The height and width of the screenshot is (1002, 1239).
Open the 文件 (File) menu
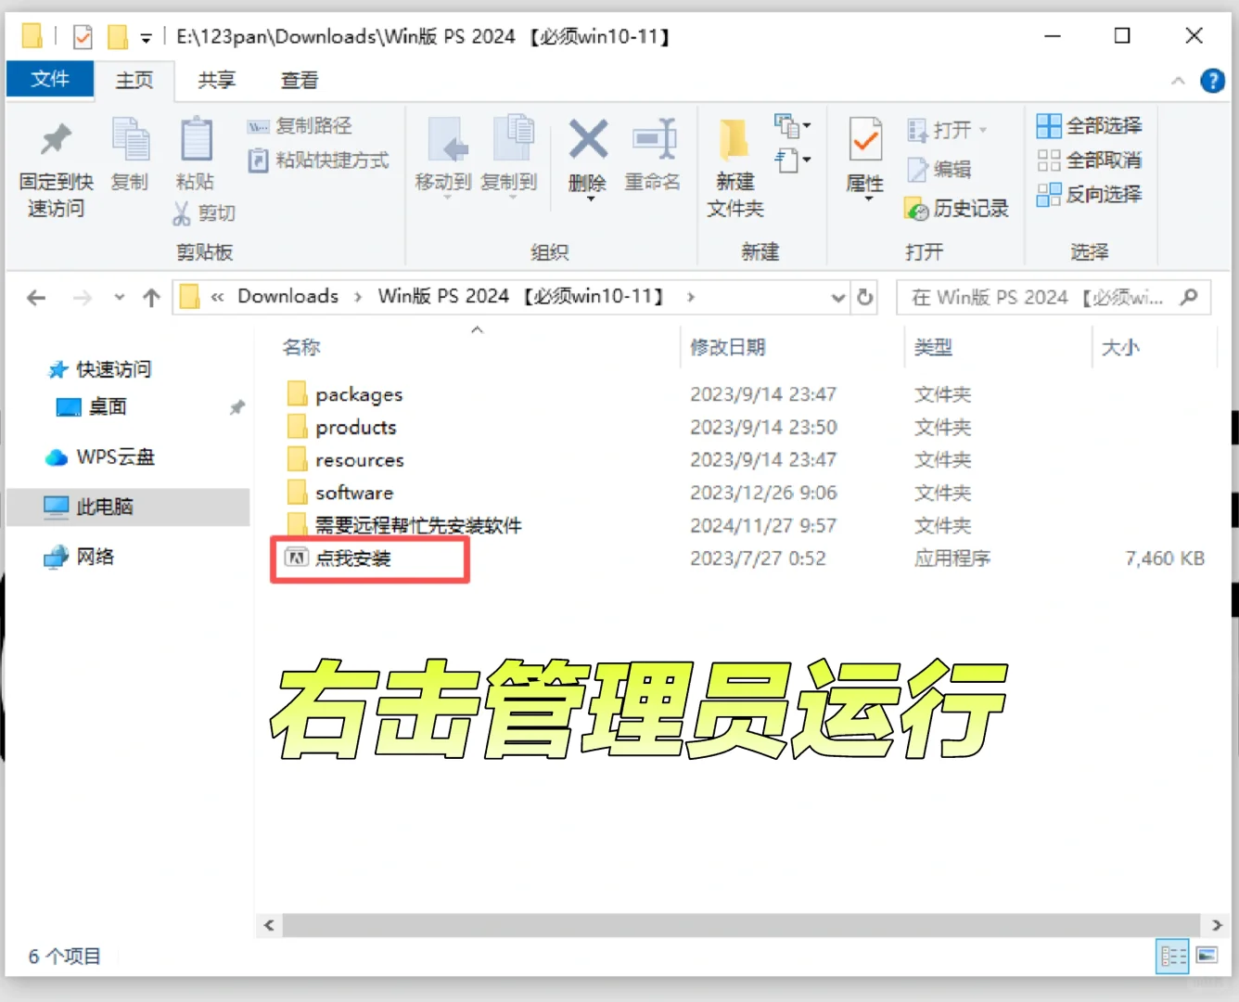click(x=50, y=80)
